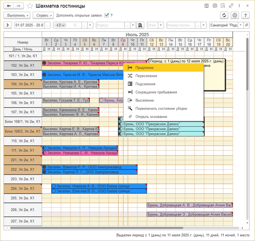Copy link with the chain icon
The image size is (255, 241).
coord(231,6)
